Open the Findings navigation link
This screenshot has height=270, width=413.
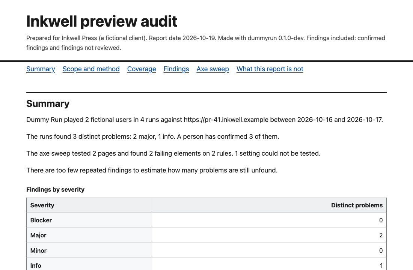pos(176,69)
